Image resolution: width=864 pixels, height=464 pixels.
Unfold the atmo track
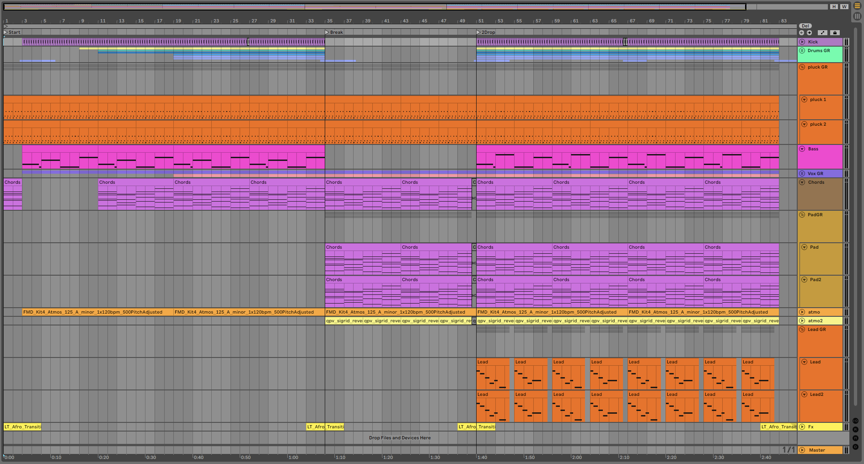click(802, 312)
